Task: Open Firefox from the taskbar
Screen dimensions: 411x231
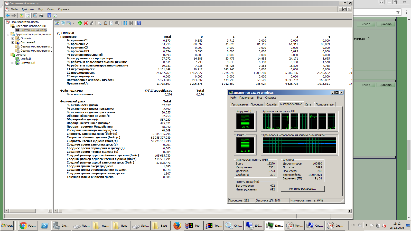Action: point(177,226)
